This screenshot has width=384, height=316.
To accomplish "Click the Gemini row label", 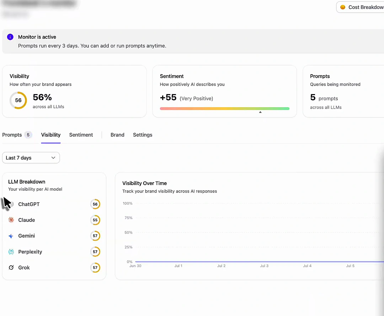I will (x=26, y=236).
